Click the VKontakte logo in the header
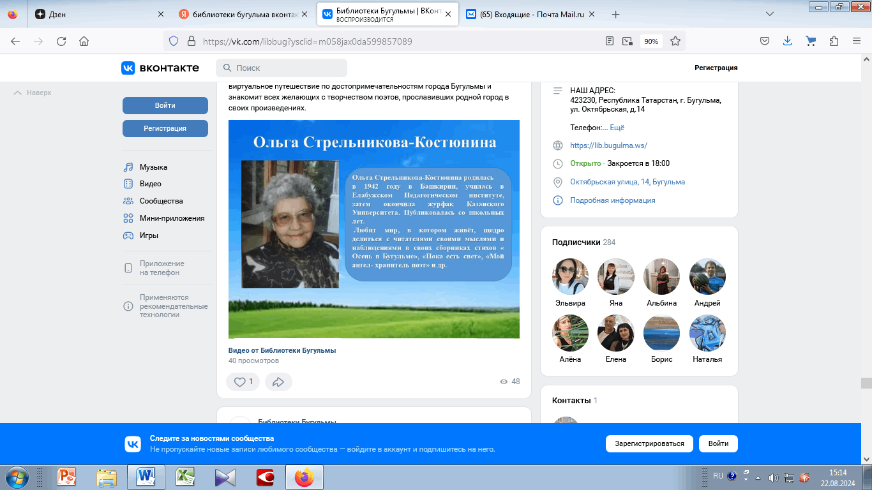 [x=160, y=68]
